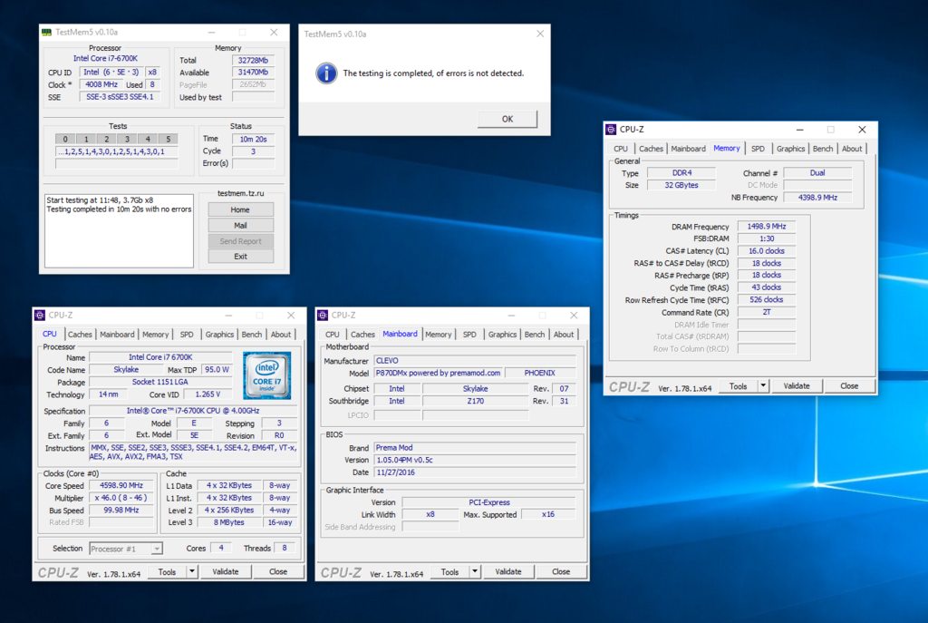Click Close in the CPU-Z Memory window
Viewport: 928px width, 623px height.
849,386
